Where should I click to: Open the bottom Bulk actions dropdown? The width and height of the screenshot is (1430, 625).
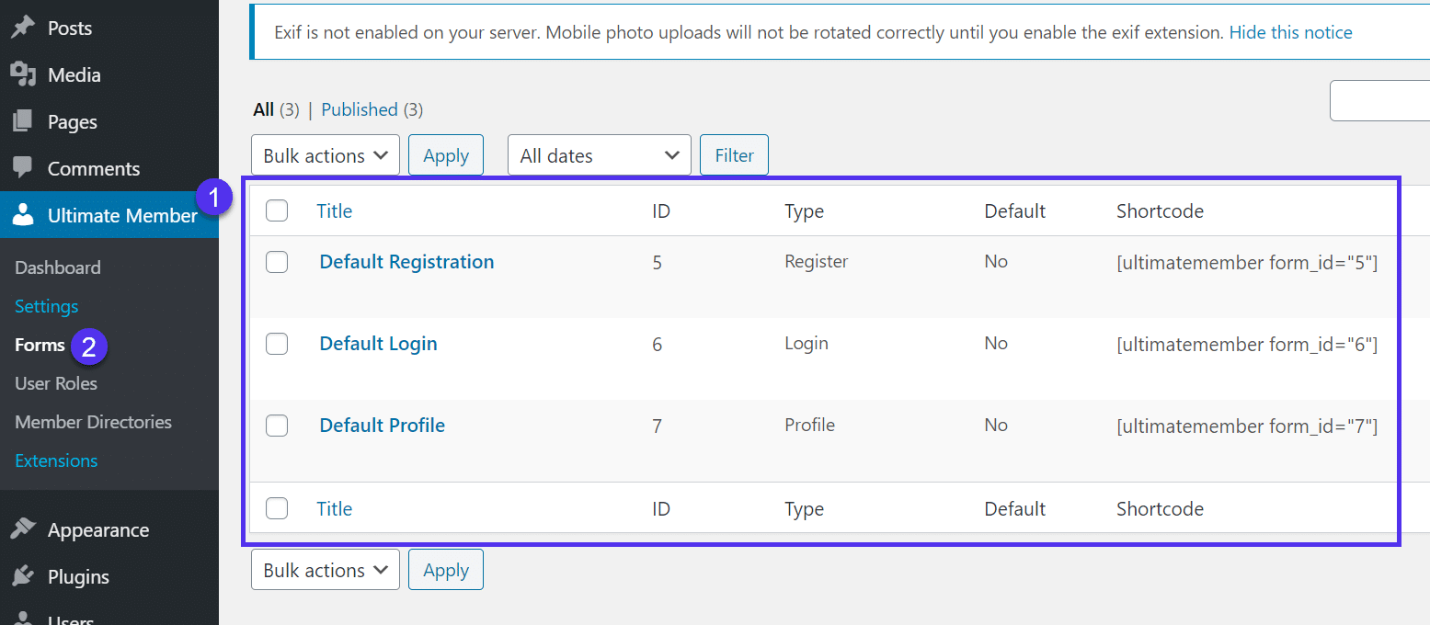pos(325,569)
